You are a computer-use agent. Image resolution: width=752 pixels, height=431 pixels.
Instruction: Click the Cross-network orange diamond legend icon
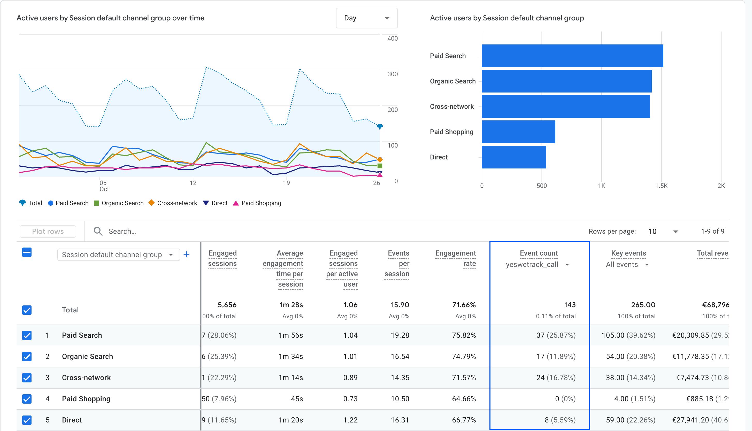(x=151, y=203)
